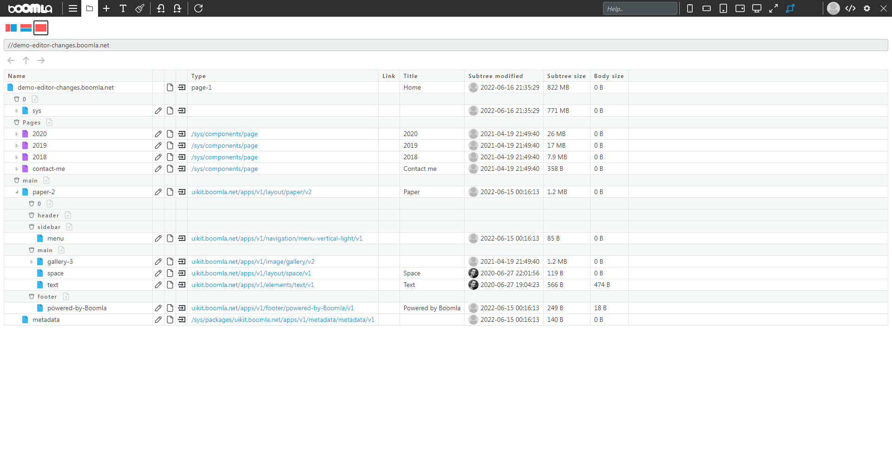Image resolution: width=892 pixels, height=450 pixels.
Task: Reload the page with the refresh icon
Action: [198, 8]
